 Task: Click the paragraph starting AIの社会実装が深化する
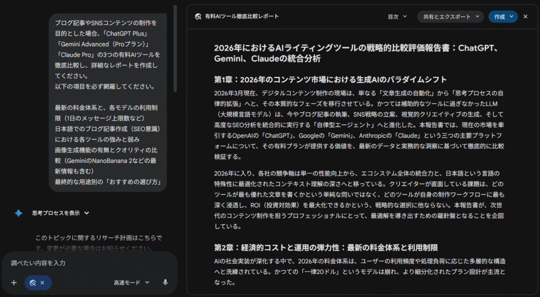(360, 272)
